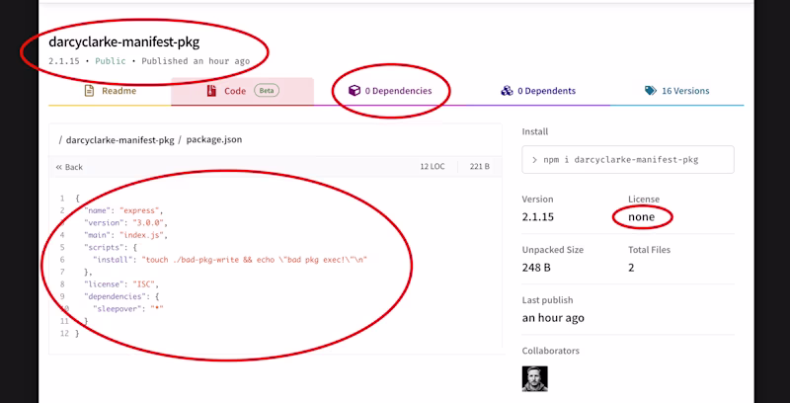This screenshot has width=790, height=403.
Task: Click the "main": "index.js" code line
Action: pos(125,235)
